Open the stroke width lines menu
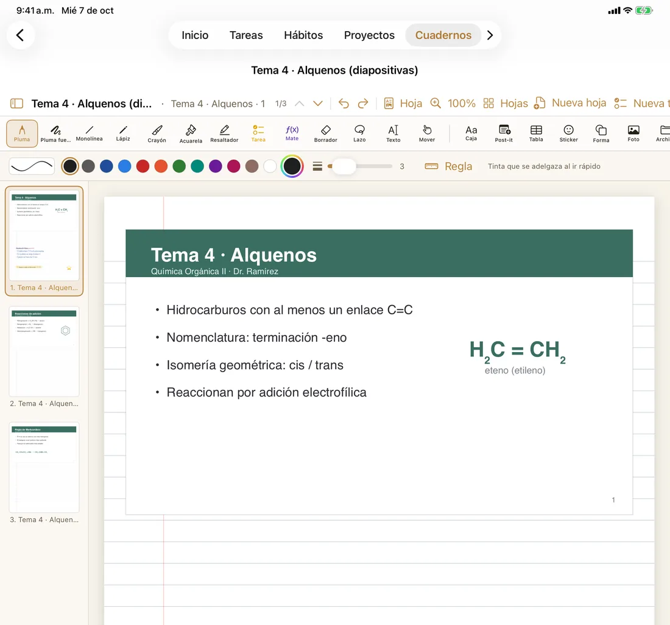This screenshot has width=670, height=625. (317, 166)
